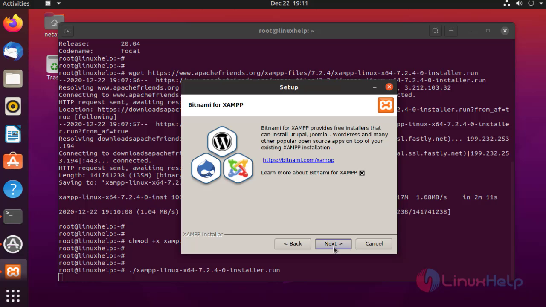This screenshot has width=546, height=307.
Task: Open Firefox from the dock
Action: click(x=13, y=23)
